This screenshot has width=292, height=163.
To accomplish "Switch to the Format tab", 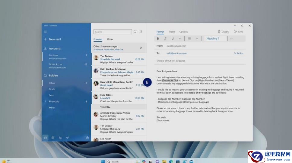I will [160, 32].
